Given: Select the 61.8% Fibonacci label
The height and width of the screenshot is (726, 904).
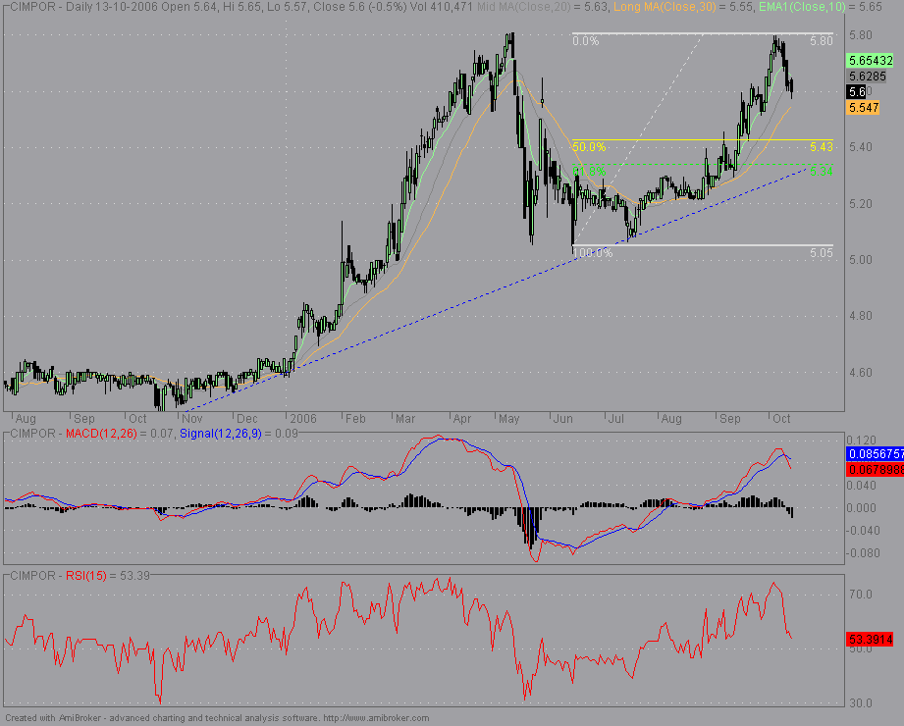Looking at the screenshot, I should [x=589, y=171].
